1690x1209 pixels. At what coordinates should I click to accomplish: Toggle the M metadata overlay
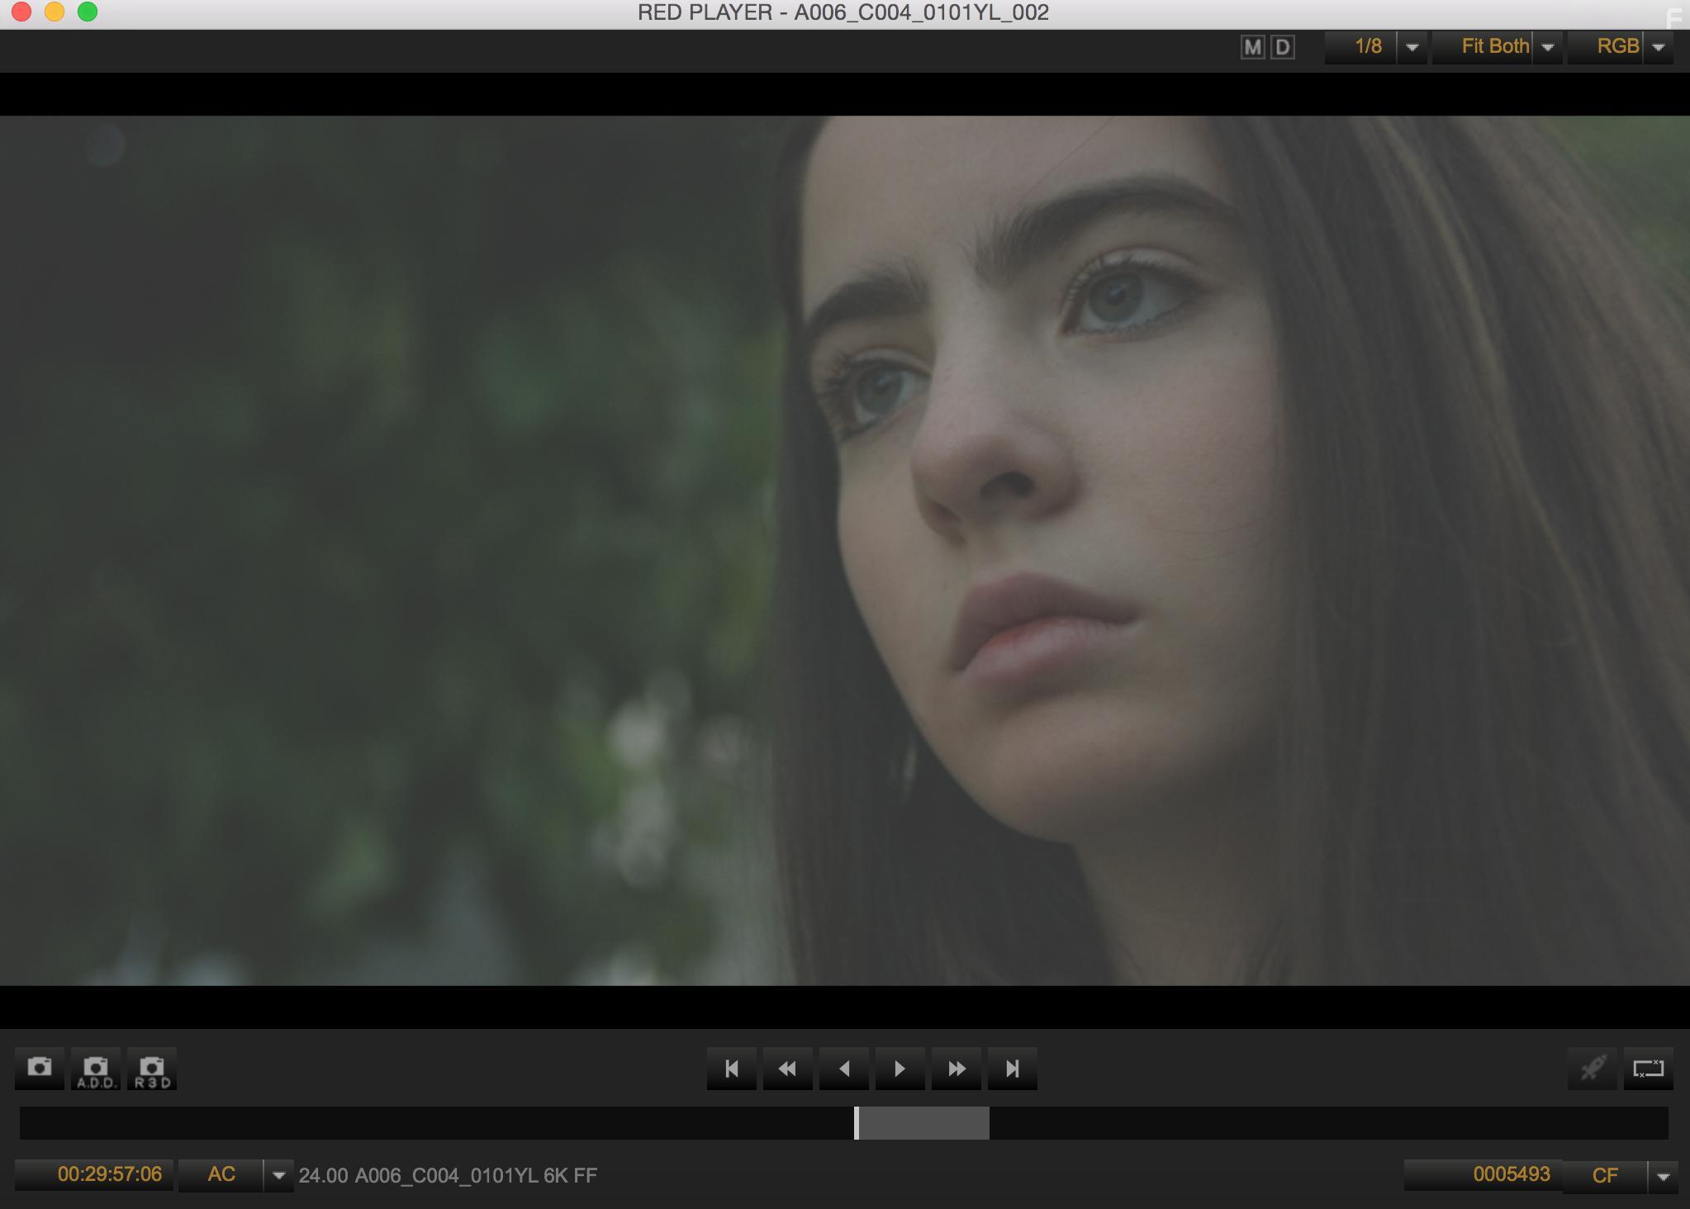(1252, 47)
